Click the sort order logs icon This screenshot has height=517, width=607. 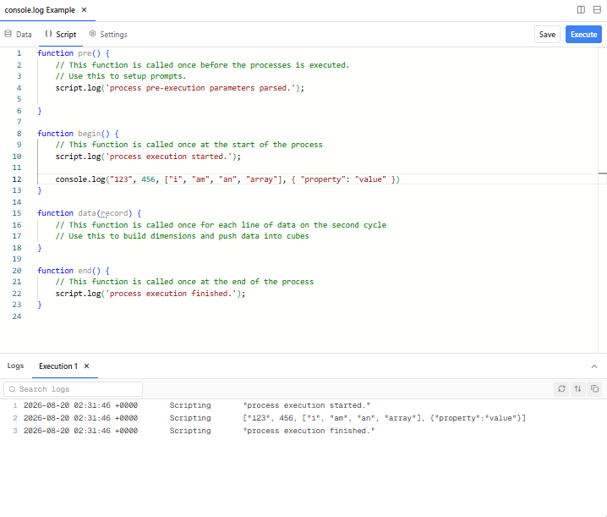coord(578,388)
